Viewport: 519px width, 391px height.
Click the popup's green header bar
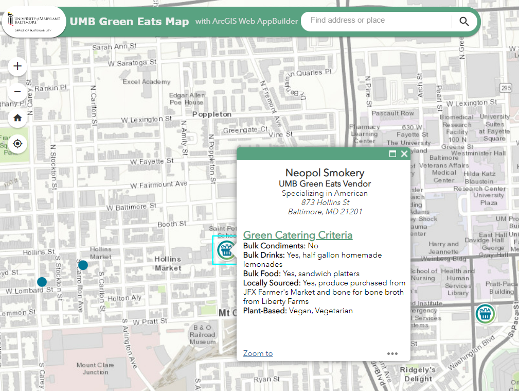[x=309, y=154]
